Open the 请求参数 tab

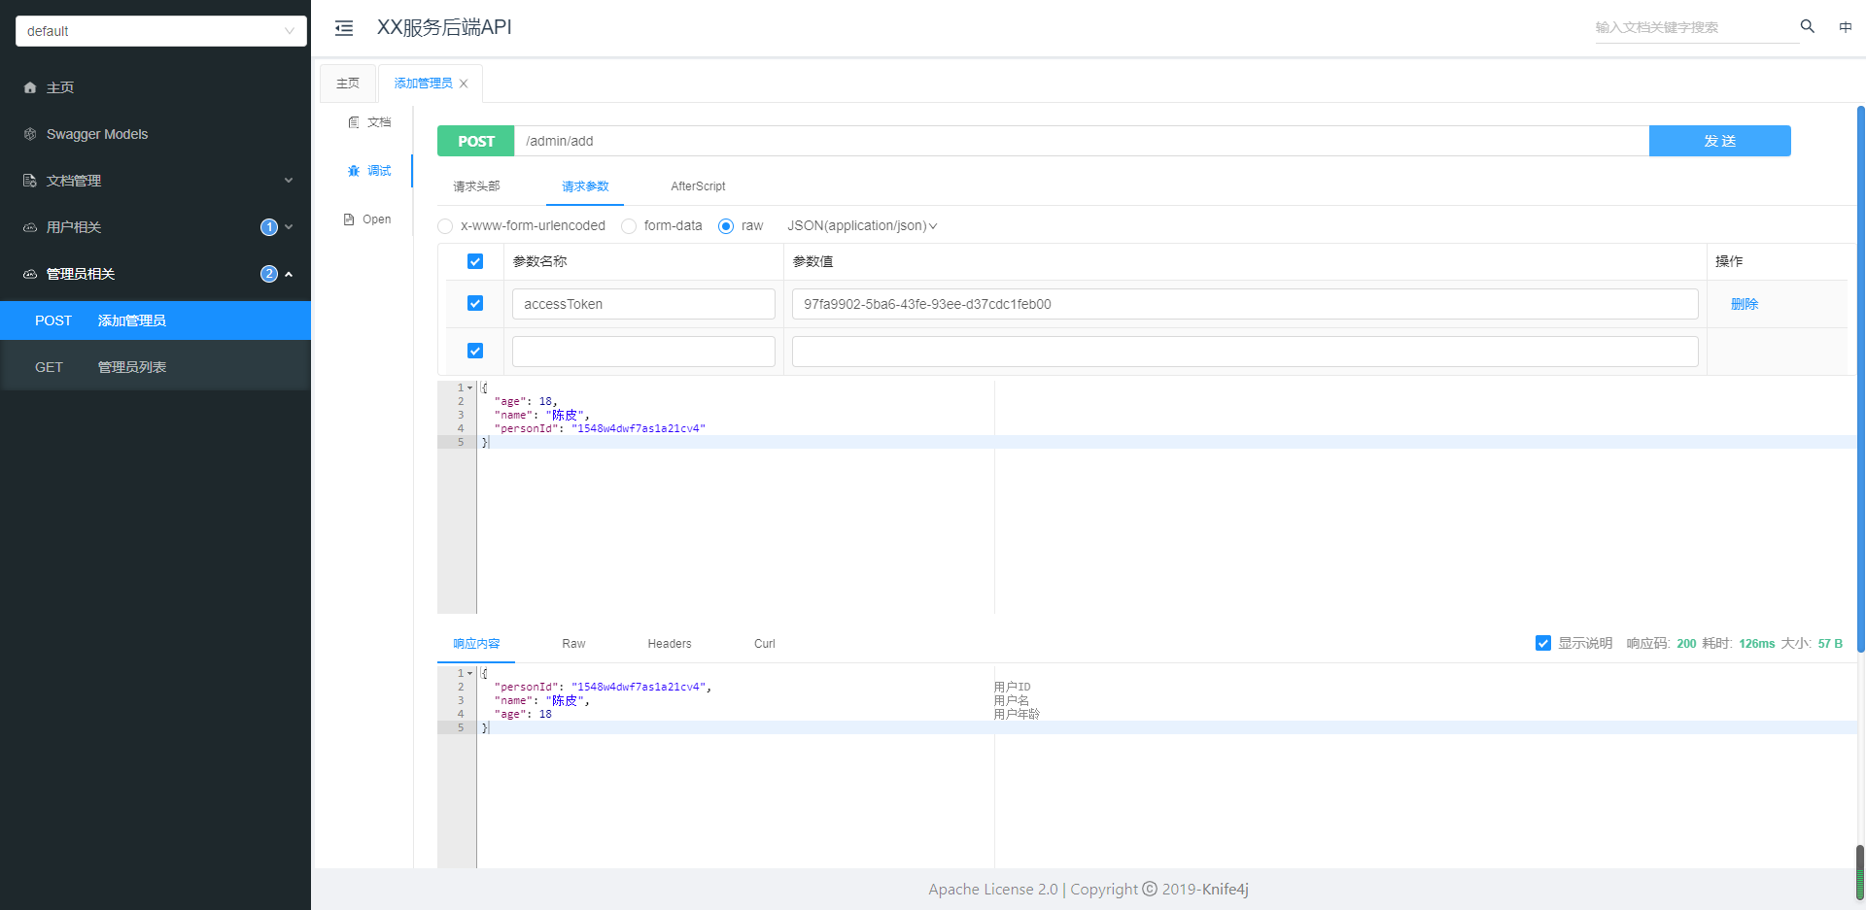click(585, 186)
